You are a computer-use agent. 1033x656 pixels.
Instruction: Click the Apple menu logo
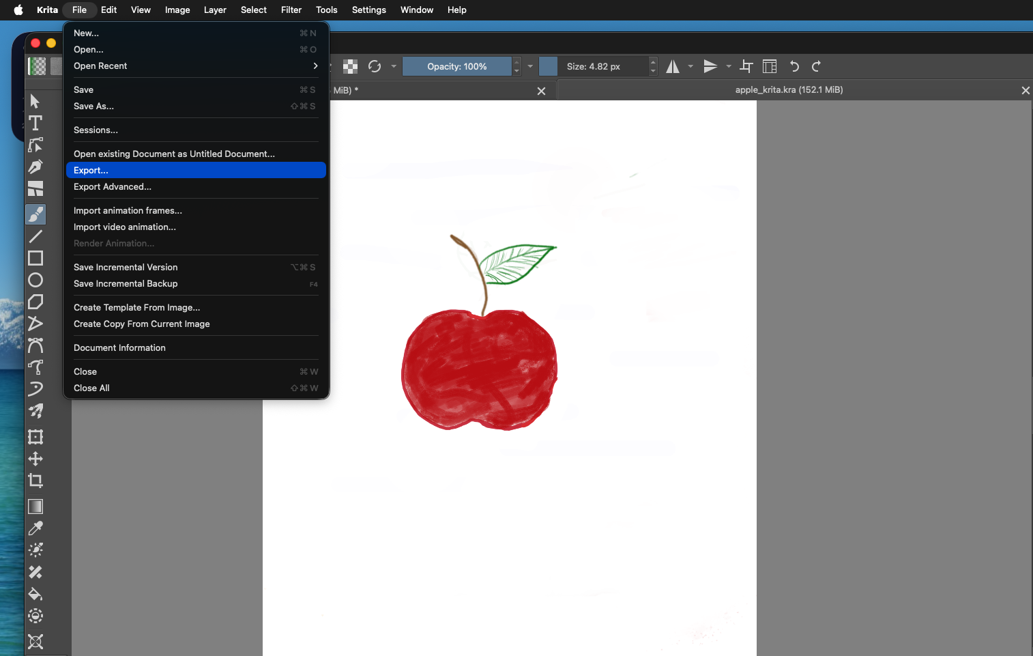coord(18,10)
